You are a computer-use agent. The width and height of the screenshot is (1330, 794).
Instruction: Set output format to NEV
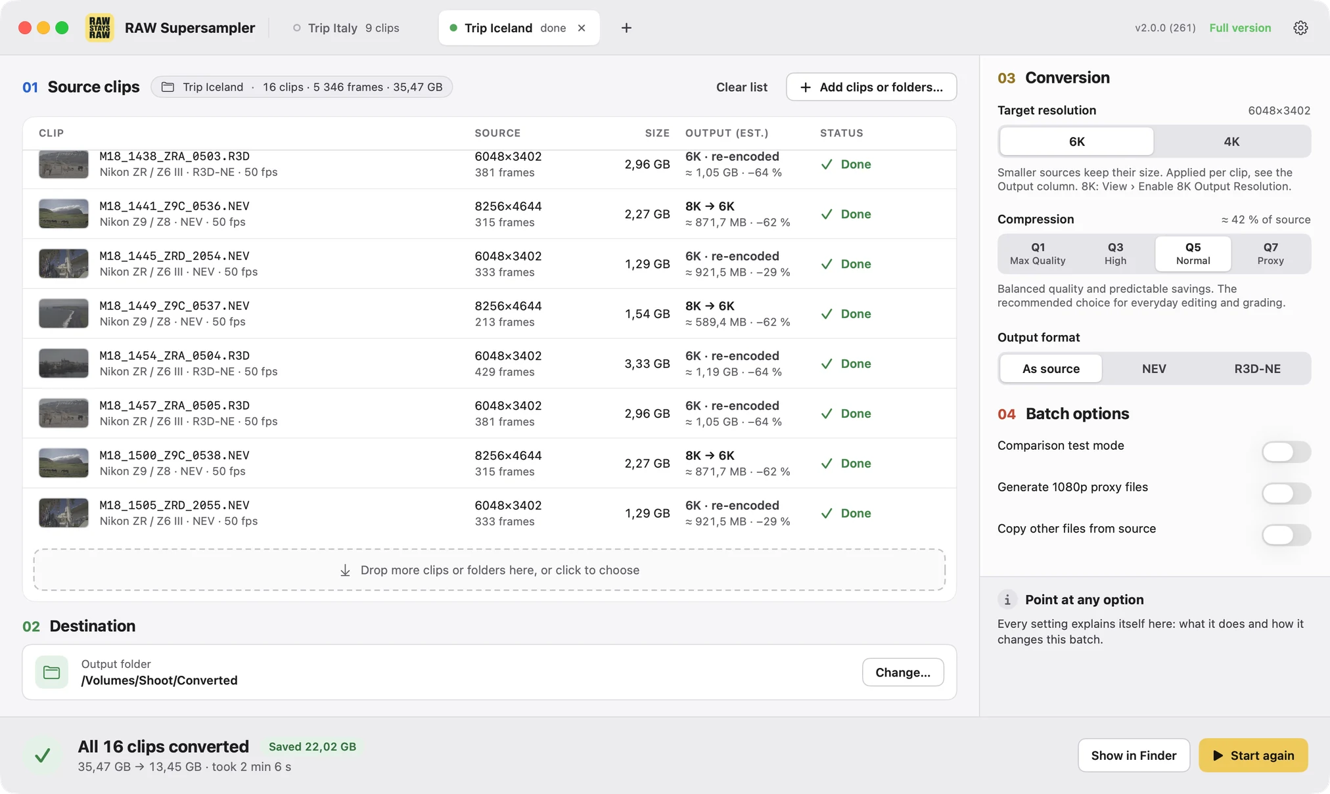1154,368
